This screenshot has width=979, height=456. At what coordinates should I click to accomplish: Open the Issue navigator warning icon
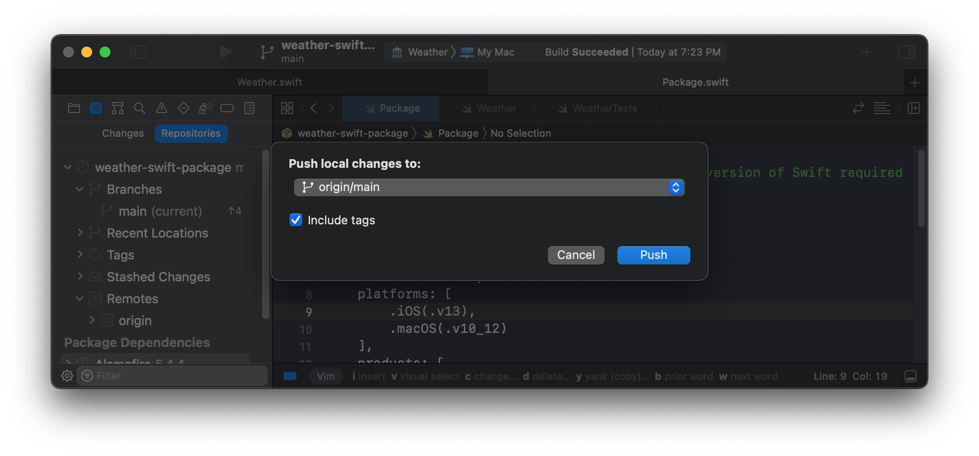[162, 108]
